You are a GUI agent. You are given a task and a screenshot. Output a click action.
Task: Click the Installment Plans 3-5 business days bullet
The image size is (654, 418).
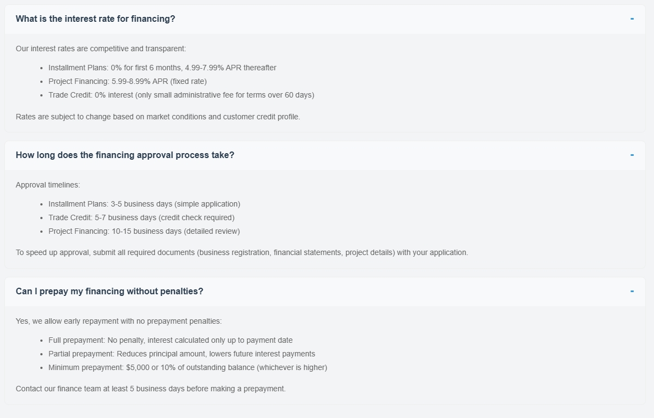tap(144, 204)
